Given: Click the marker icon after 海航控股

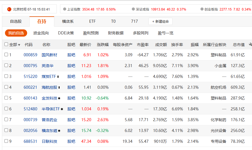Looking at the screenshot, I should click(x=59, y=88).
